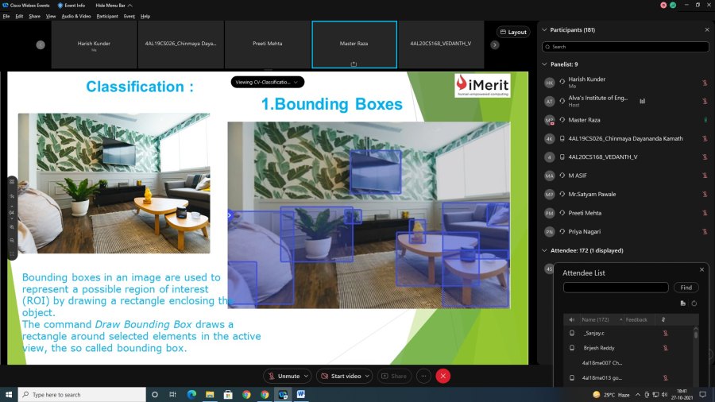Open the File menu
The image size is (715, 402).
tap(6, 17)
